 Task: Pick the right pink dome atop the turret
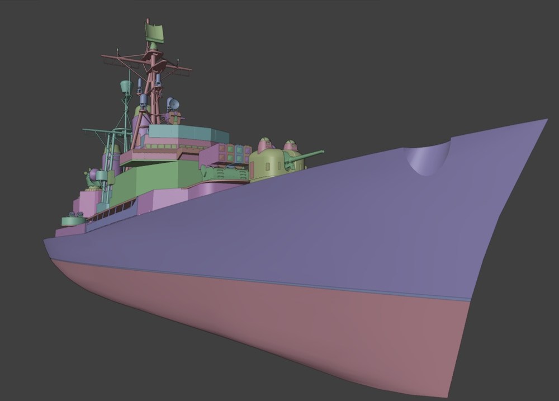pyautogui.click(x=291, y=145)
